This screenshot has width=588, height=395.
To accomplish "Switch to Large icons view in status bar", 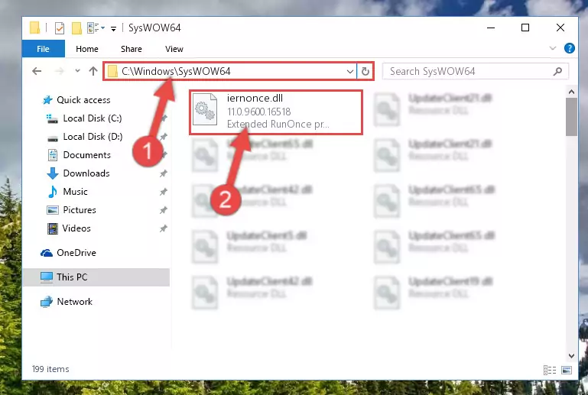I will (567, 370).
